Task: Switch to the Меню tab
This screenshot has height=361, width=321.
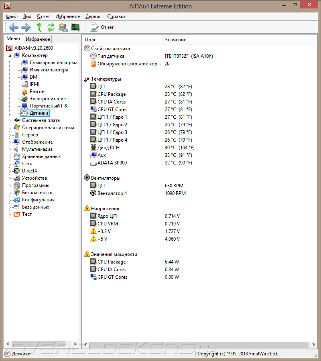Action: pyautogui.click(x=13, y=39)
